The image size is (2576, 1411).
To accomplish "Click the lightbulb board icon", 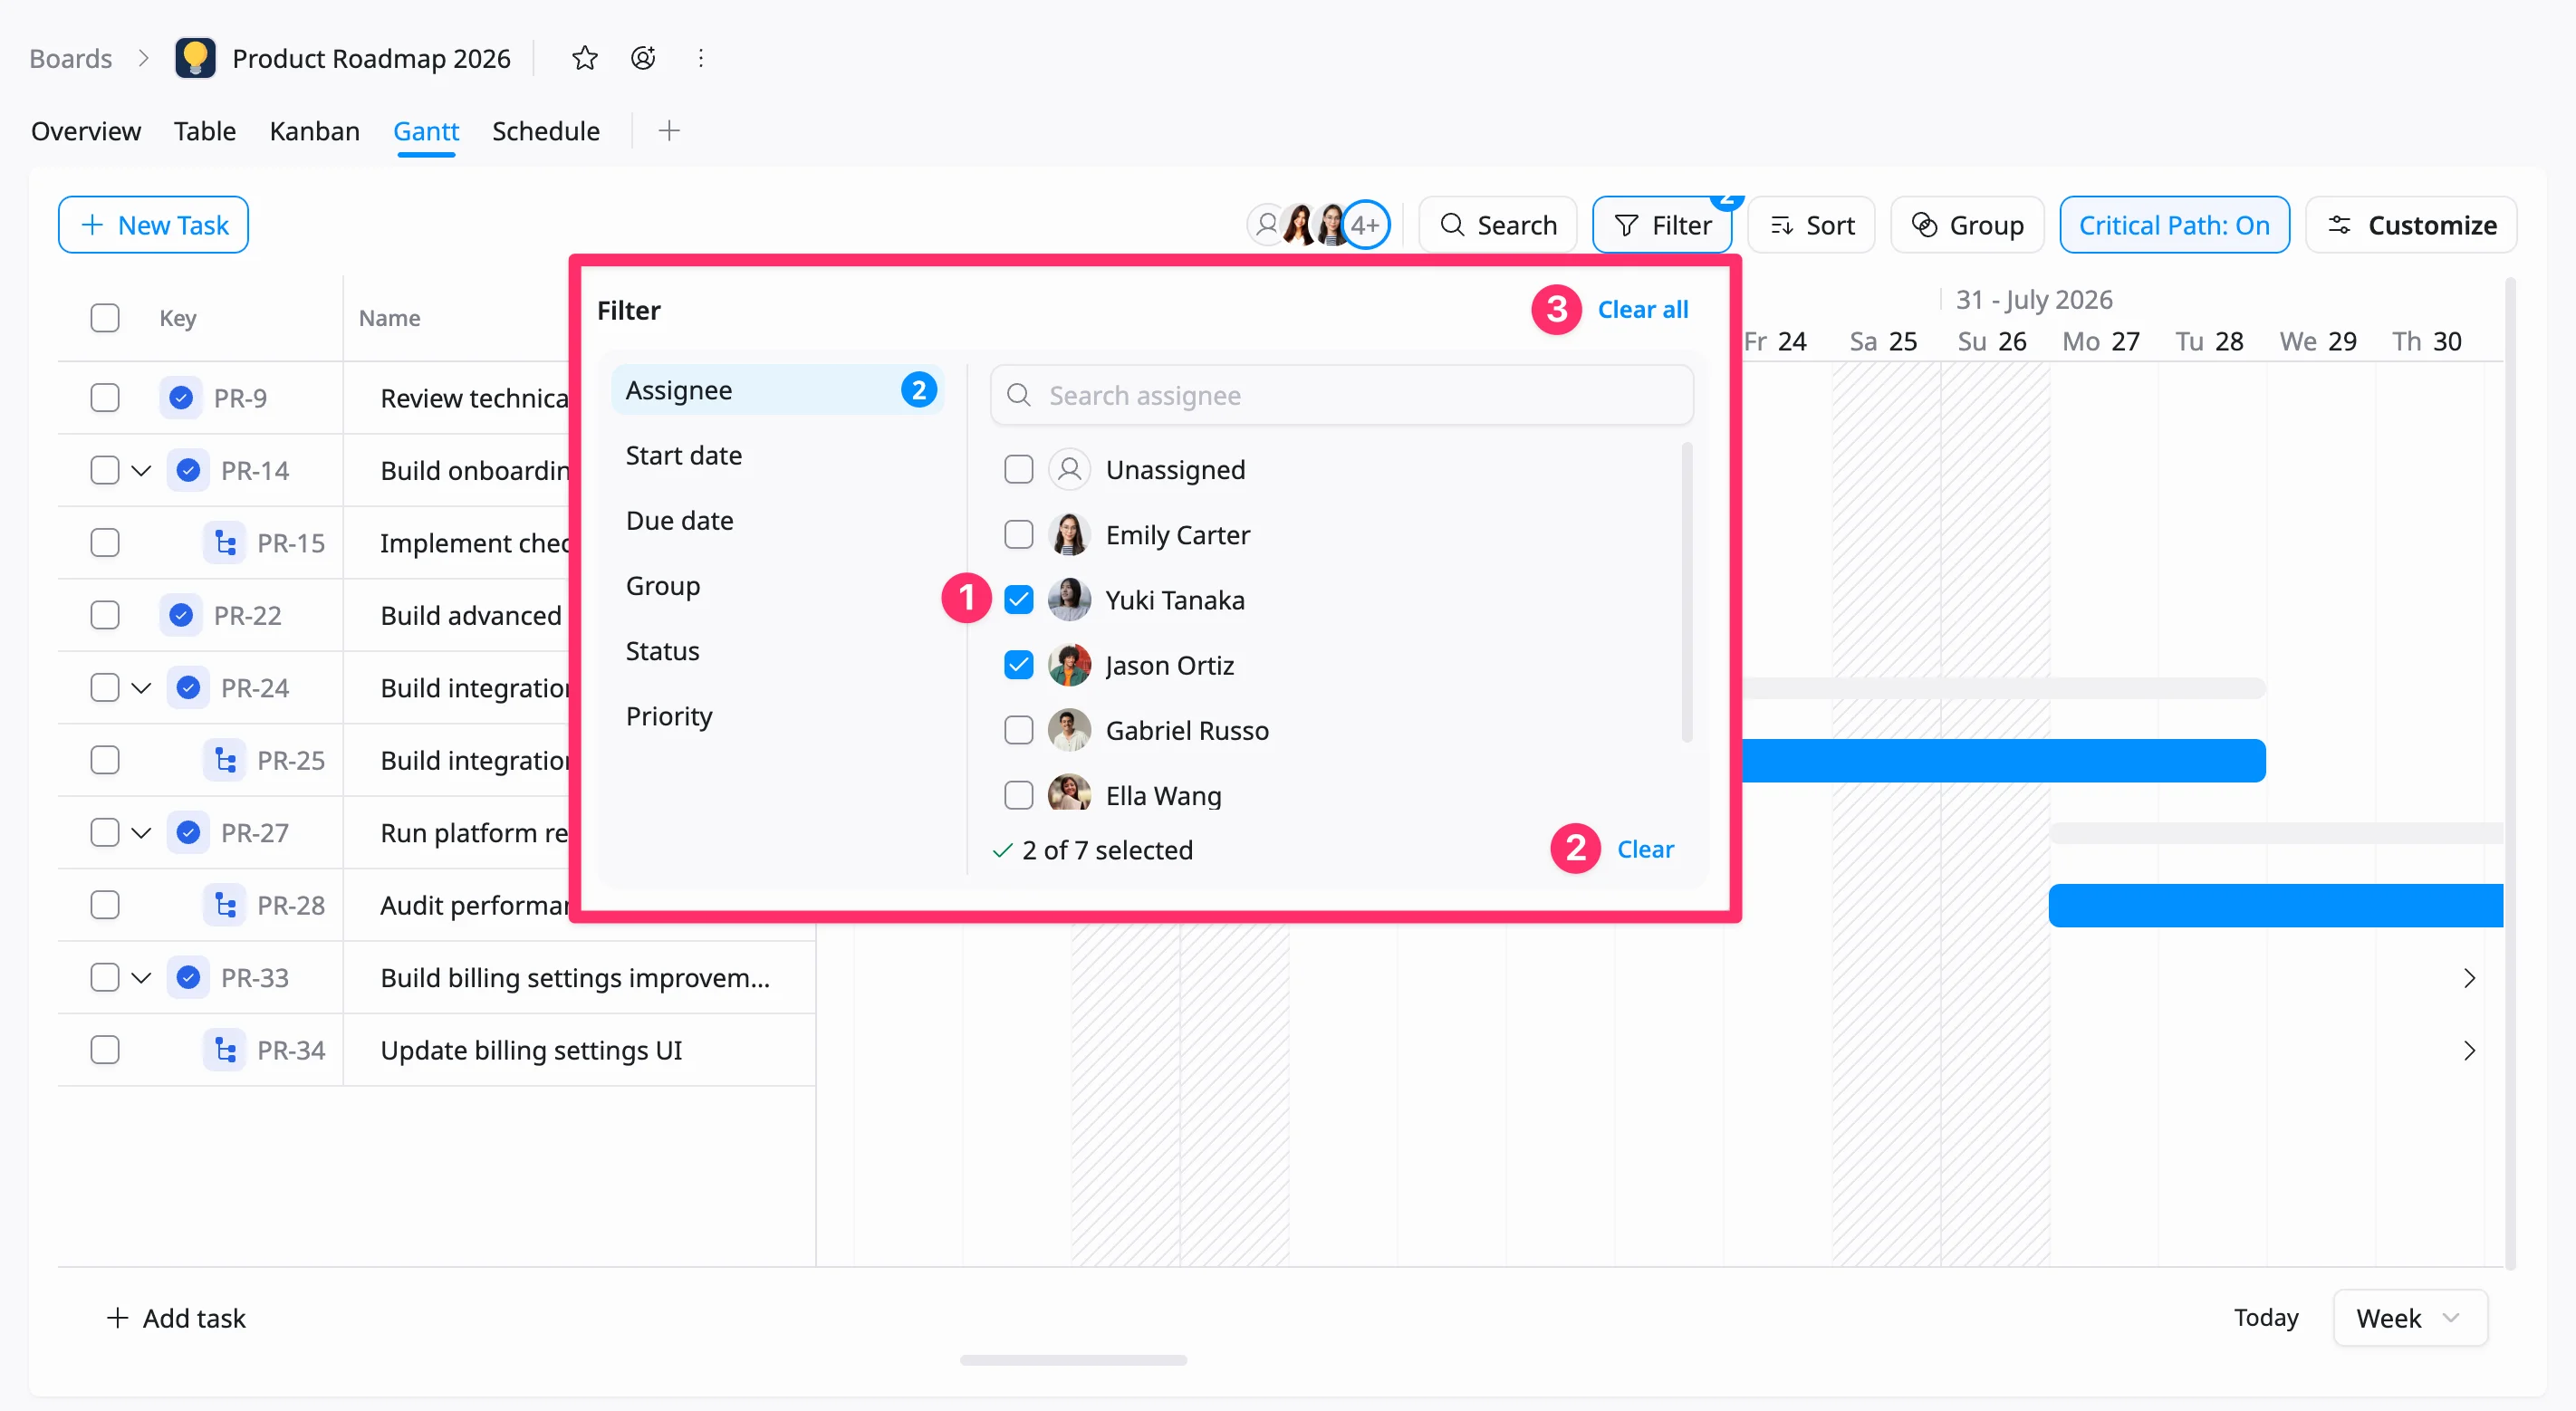I will (195, 58).
